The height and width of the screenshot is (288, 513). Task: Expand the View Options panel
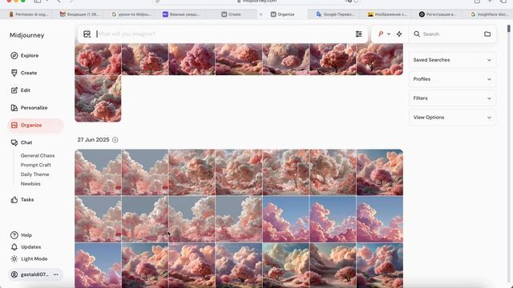click(x=452, y=118)
